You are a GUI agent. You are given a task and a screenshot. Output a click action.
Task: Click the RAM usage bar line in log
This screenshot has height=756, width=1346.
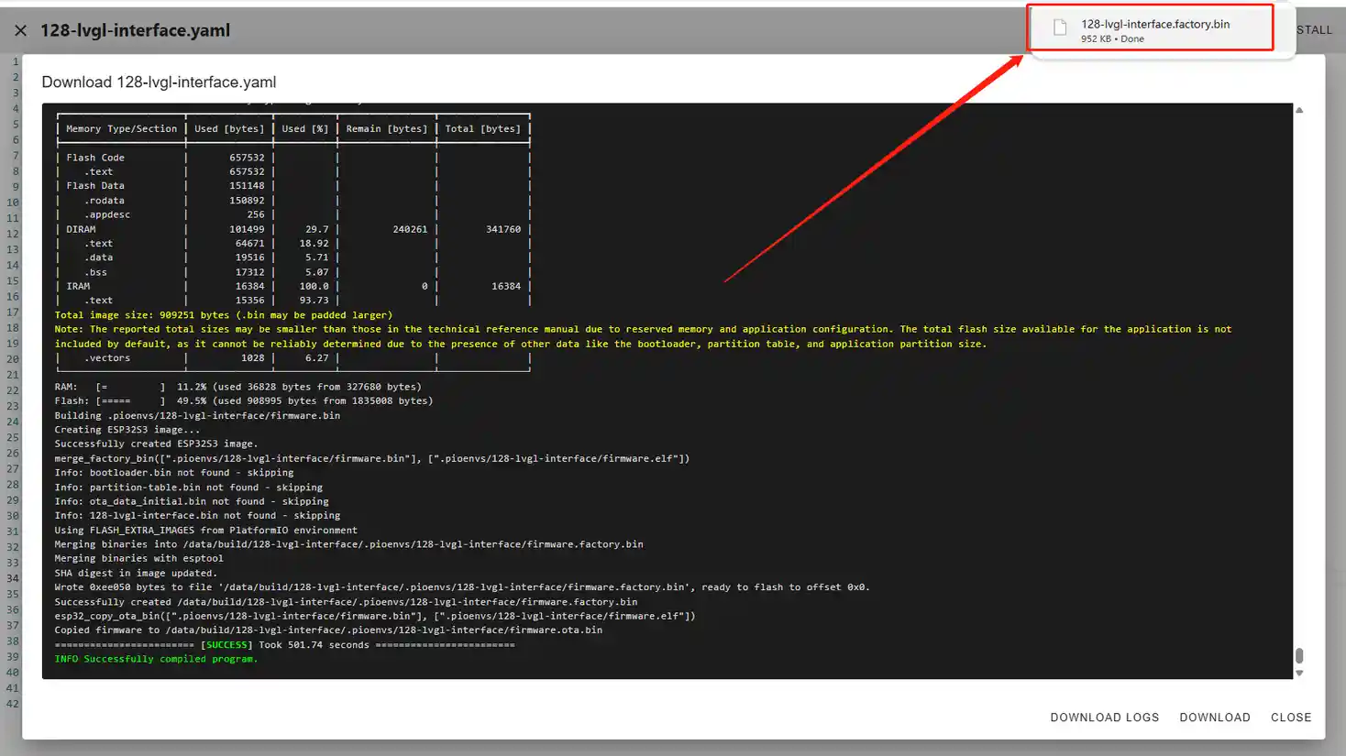[x=237, y=387]
